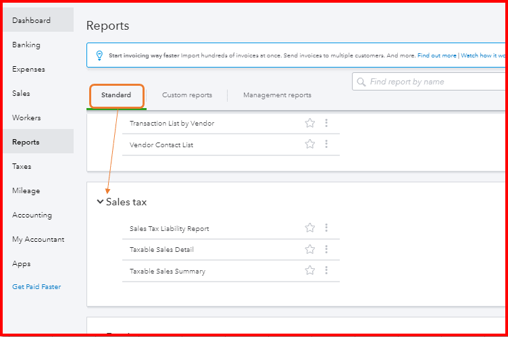Click the search magnifier icon
Image resolution: width=508 pixels, height=337 pixels.
(361, 82)
